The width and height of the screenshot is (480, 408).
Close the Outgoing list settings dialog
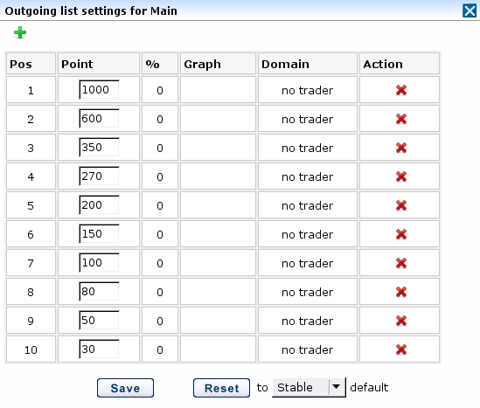tap(470, 10)
